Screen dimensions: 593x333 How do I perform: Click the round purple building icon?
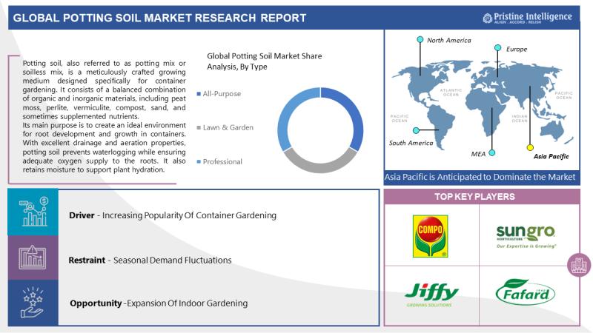[579, 265]
